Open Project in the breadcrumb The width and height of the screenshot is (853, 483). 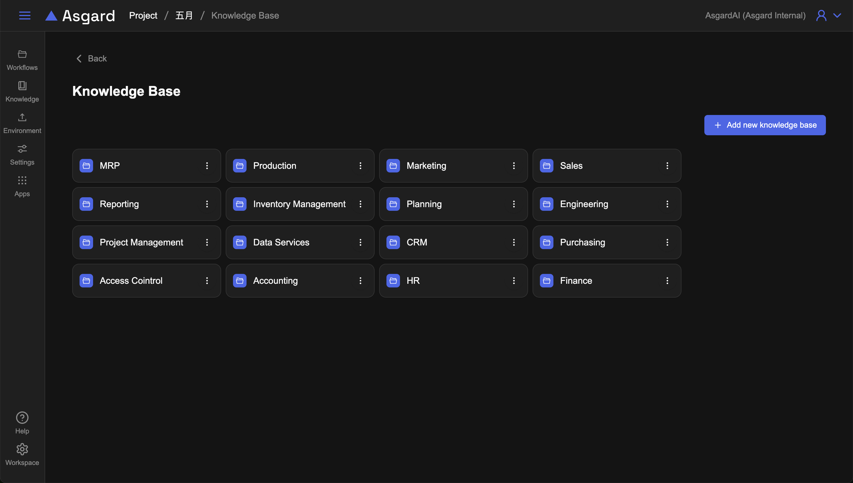pos(143,15)
